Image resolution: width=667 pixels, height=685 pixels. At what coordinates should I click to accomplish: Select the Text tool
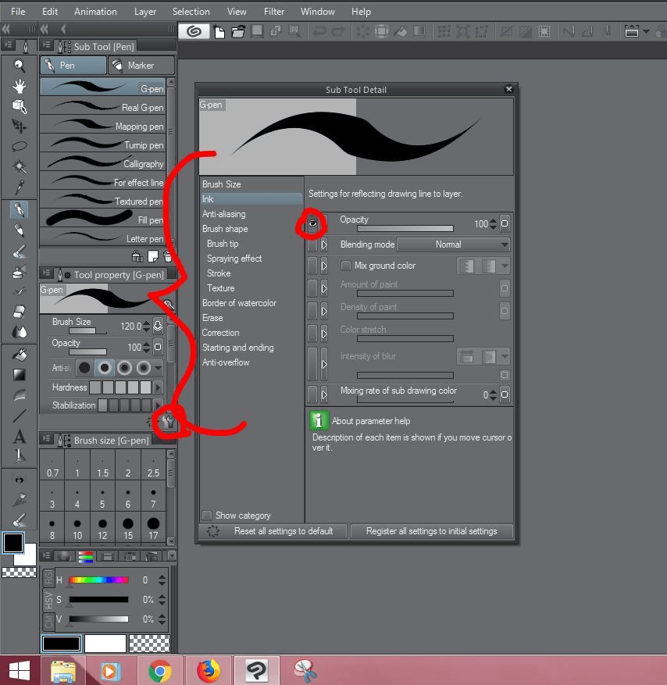[x=19, y=436]
